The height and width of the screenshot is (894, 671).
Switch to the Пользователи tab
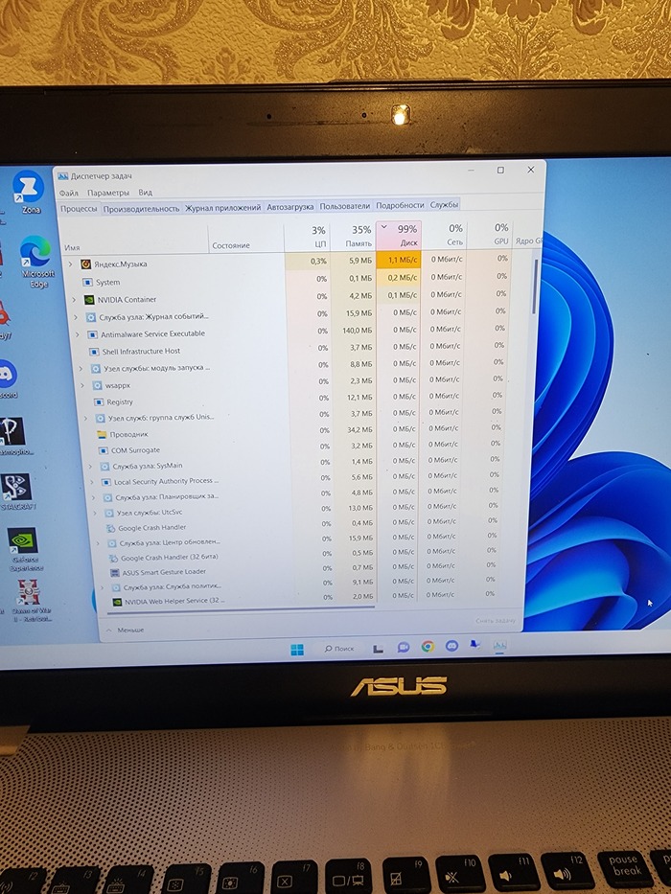click(x=345, y=206)
